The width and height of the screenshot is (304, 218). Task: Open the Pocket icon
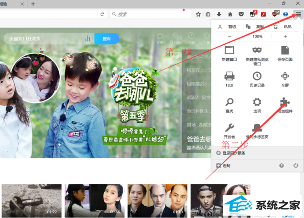241,14
